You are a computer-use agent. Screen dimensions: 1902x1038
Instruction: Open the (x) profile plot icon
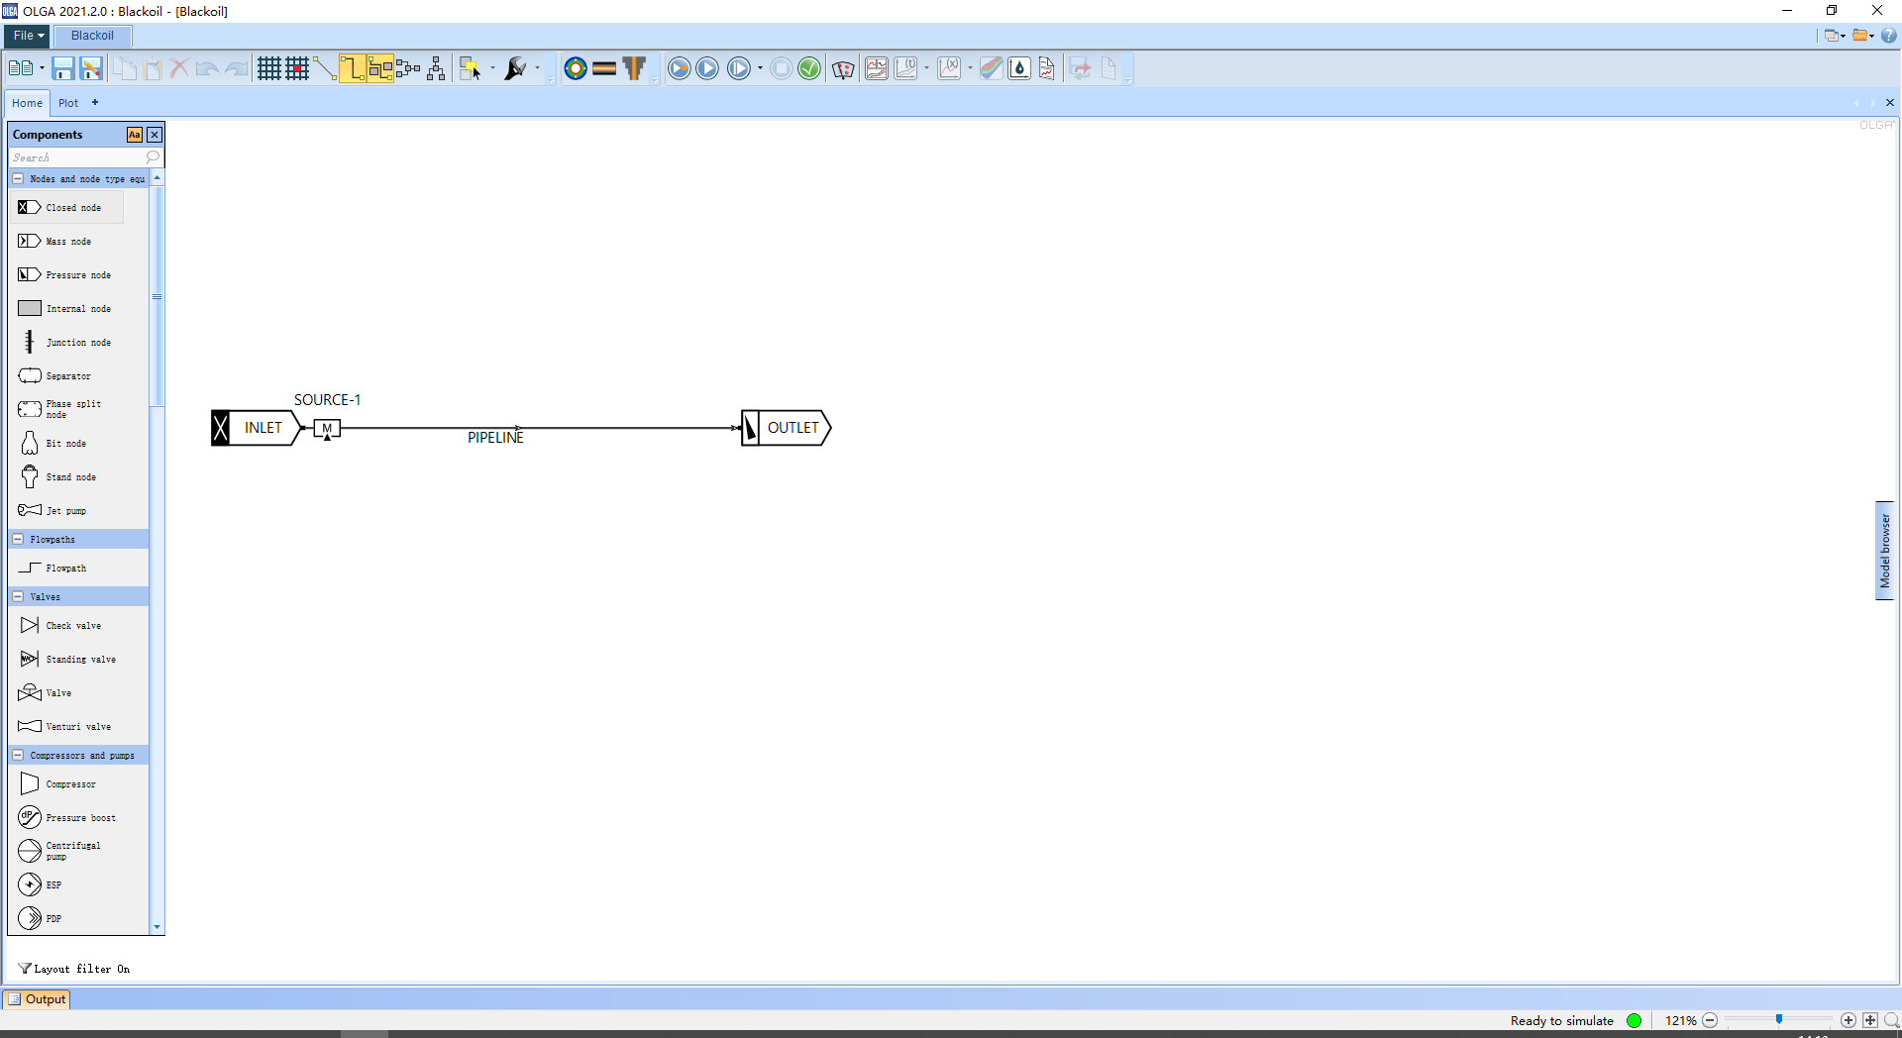[x=949, y=68]
